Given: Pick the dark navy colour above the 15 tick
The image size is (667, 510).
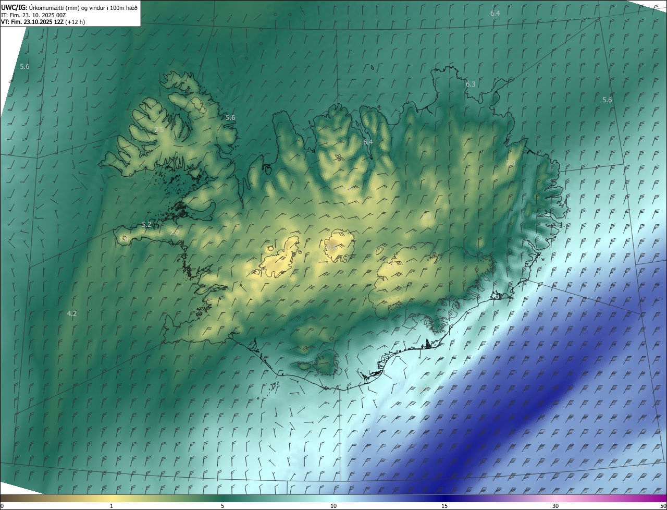Looking at the screenshot, I should pos(444,498).
